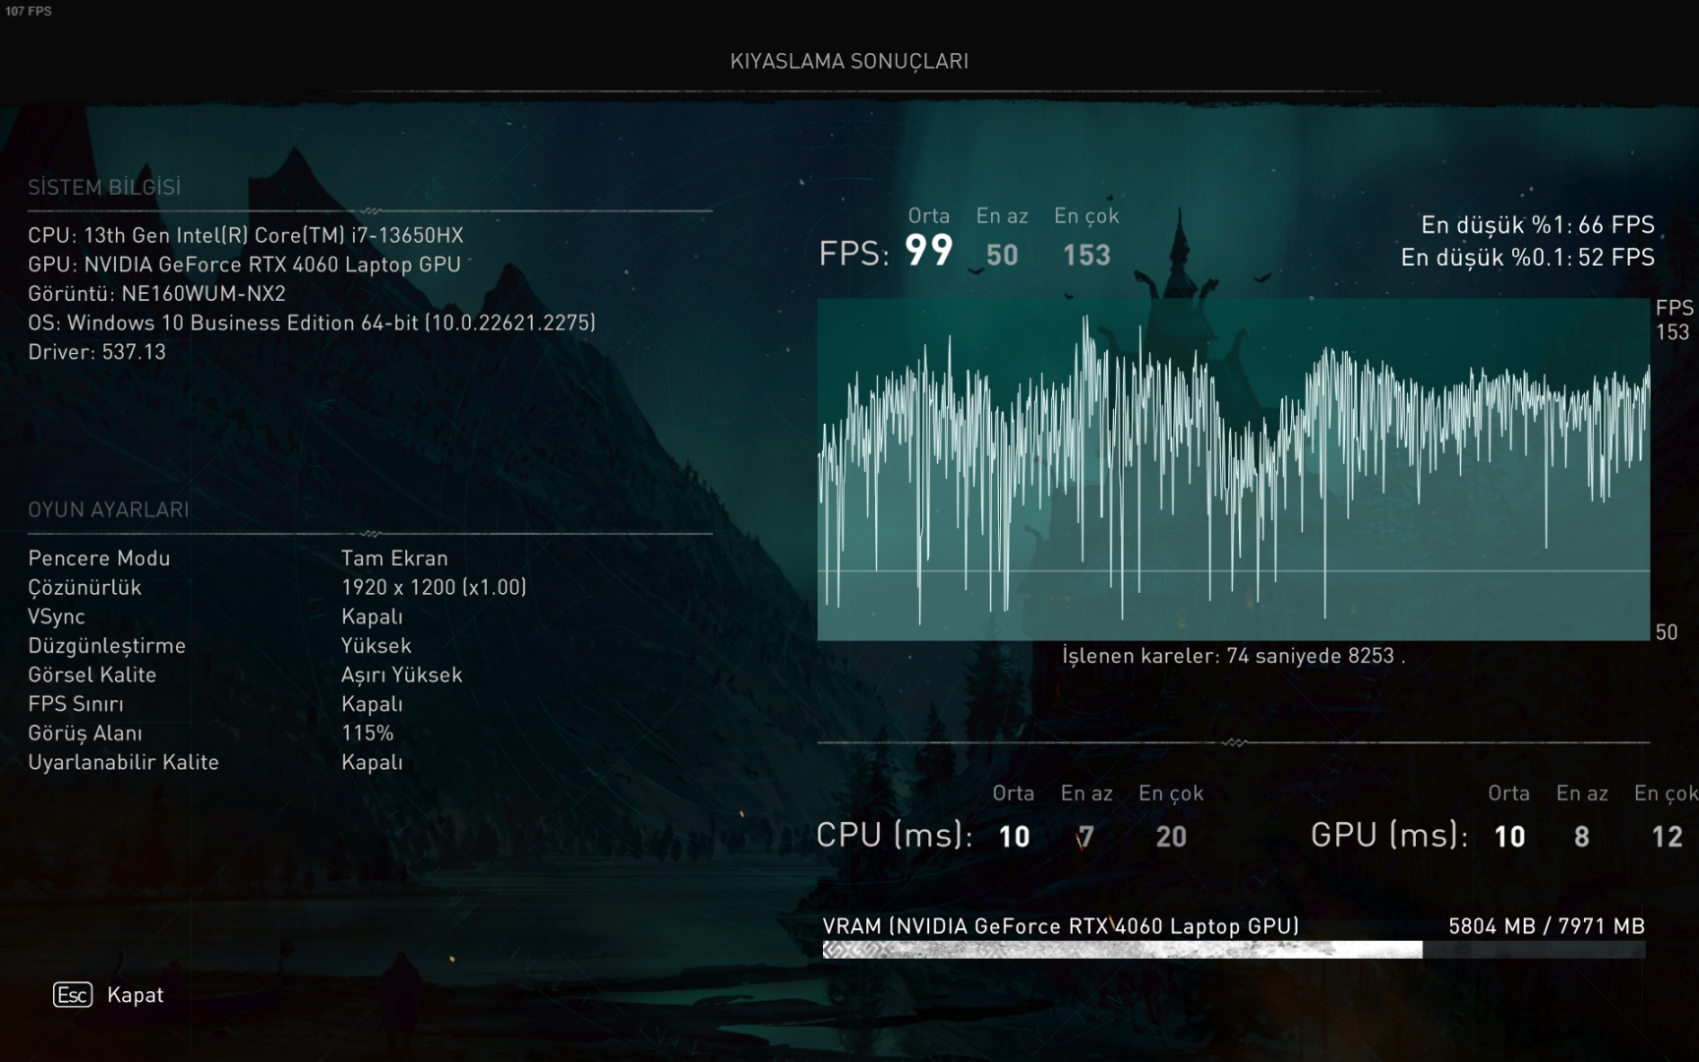Screen dimensions: 1699x1062
Task: Click the 5804 MB / 7971 MB text
Action: (x=1547, y=926)
